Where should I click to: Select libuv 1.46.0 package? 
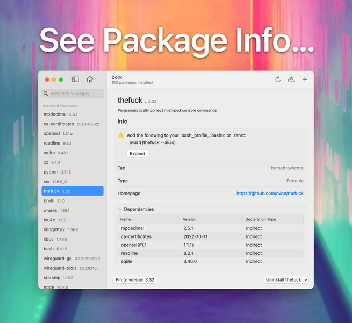pos(73,239)
